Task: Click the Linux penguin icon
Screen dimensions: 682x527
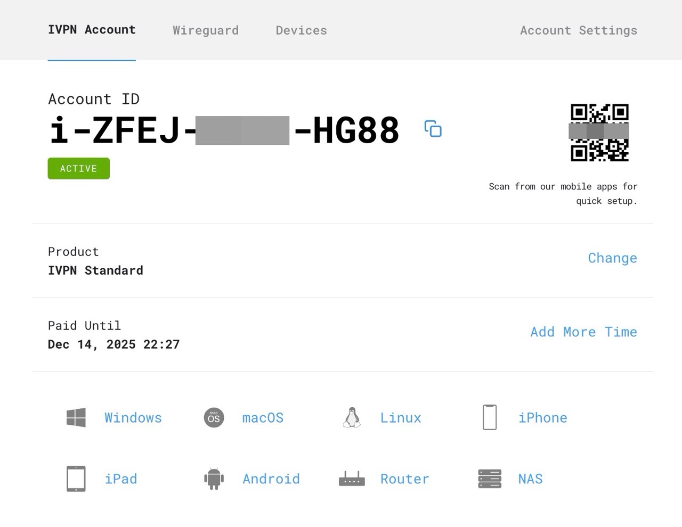Action: pos(352,418)
